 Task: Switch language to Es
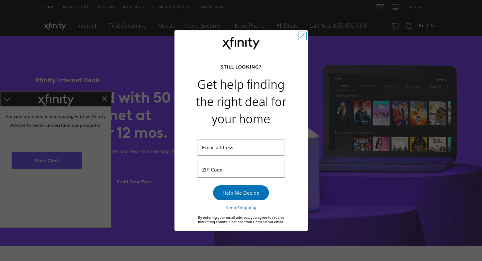(433, 26)
